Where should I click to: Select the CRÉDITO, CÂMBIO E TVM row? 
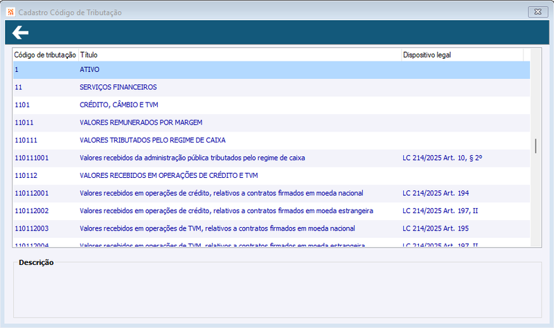click(x=271, y=105)
